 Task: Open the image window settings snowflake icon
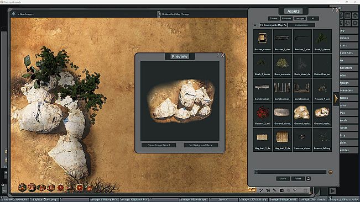(x=13, y=14)
